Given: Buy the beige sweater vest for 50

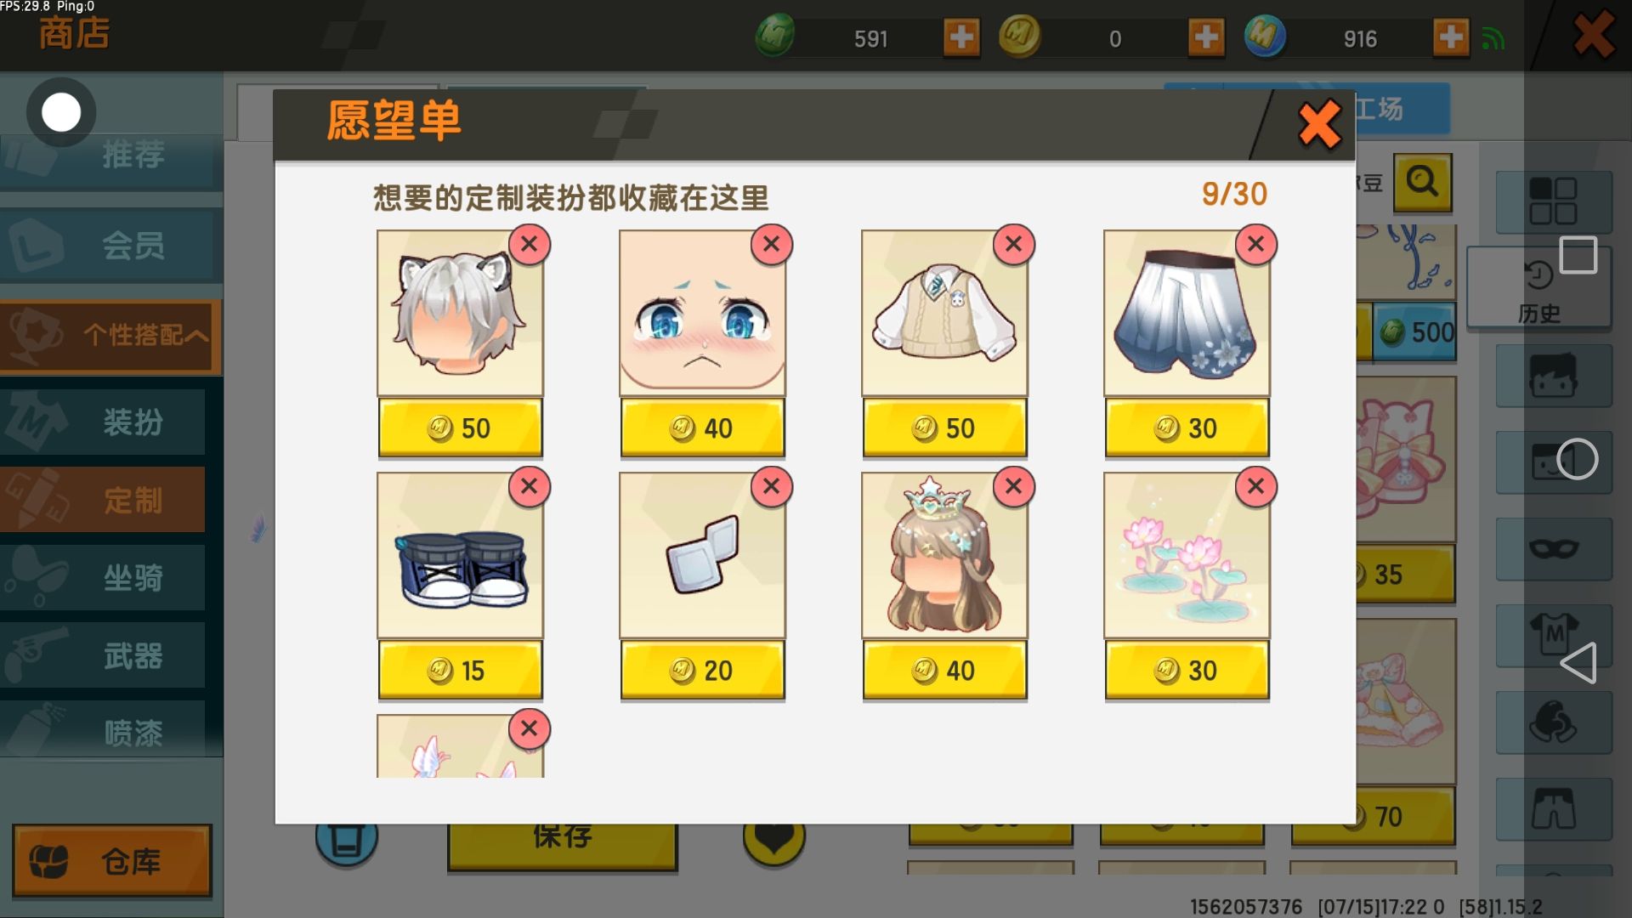Looking at the screenshot, I should pos(944,428).
